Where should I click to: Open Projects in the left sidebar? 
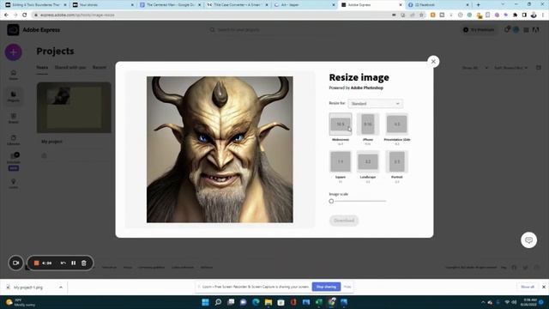point(14,96)
